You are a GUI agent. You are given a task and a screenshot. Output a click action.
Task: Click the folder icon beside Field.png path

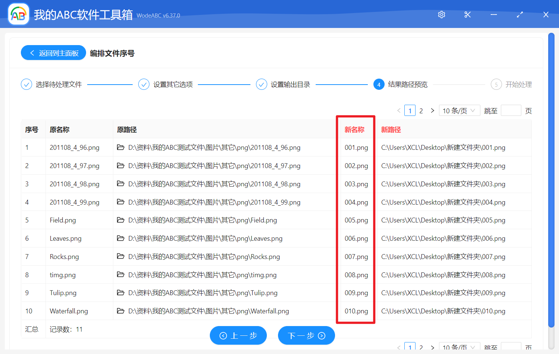[x=120, y=220]
